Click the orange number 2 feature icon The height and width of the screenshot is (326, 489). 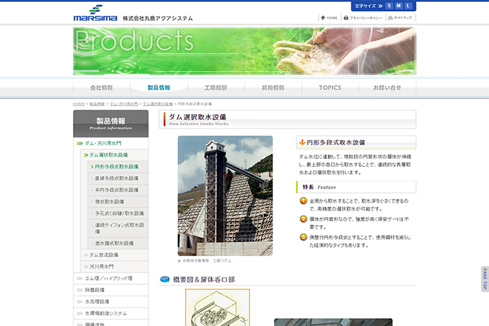click(303, 219)
